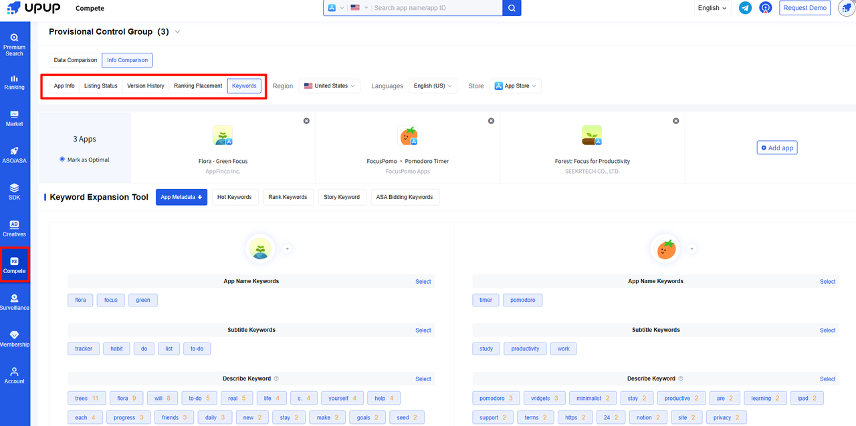Switch to ASA Bidding Keywords
This screenshot has height=426, width=856.
405,197
